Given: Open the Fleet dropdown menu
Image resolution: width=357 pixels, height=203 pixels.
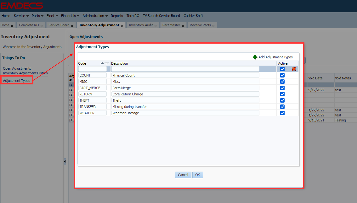Looking at the screenshot, I should (52, 16).
